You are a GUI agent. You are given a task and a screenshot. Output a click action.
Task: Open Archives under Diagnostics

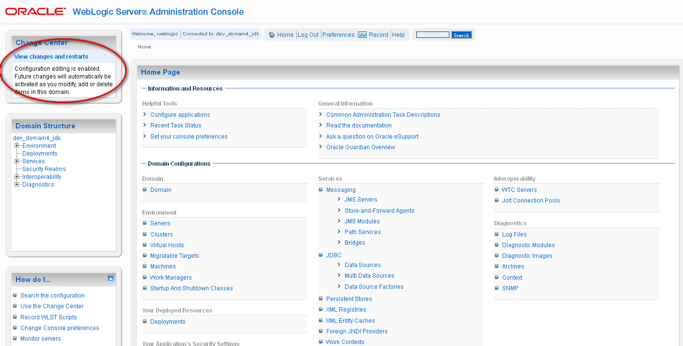[513, 267]
